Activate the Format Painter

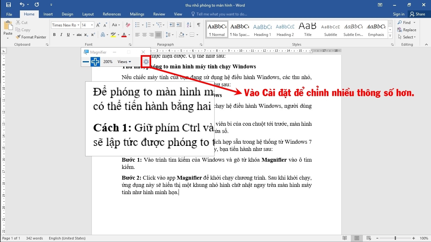tap(31, 37)
